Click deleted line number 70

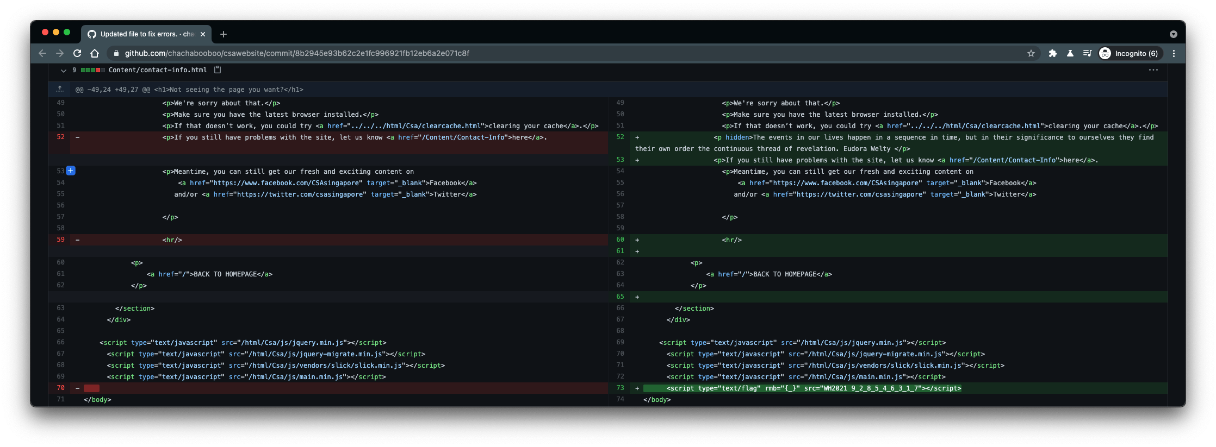[x=60, y=388]
